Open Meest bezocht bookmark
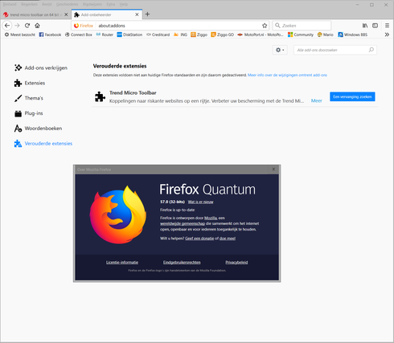The width and height of the screenshot is (394, 343). point(20,35)
